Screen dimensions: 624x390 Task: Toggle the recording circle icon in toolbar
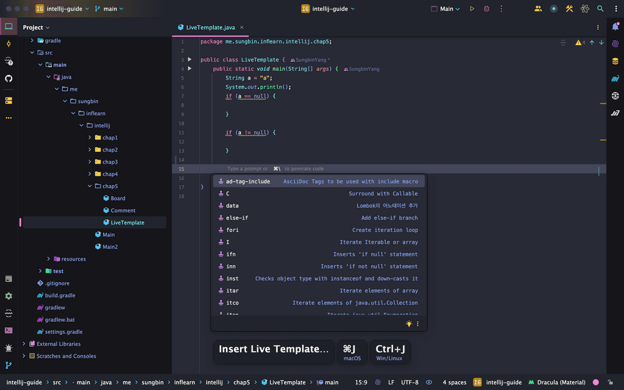click(x=553, y=9)
